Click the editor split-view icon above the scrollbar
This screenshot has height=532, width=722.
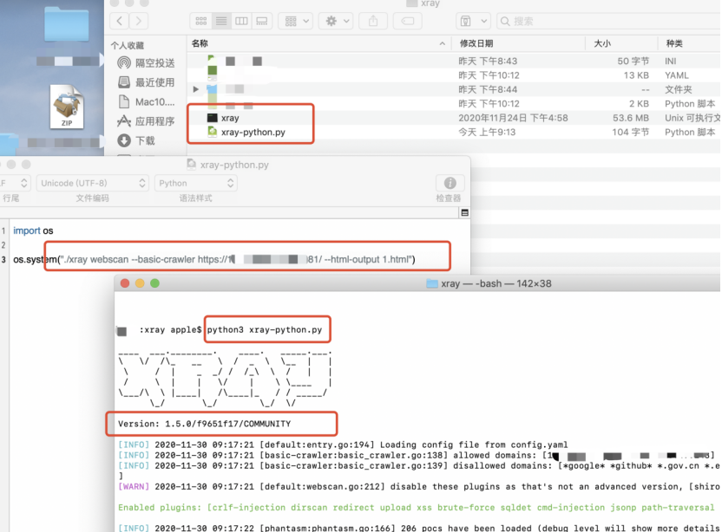464,212
